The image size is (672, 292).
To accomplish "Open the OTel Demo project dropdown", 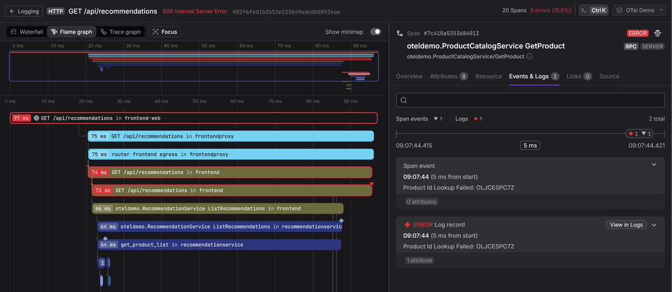I will point(640,10).
